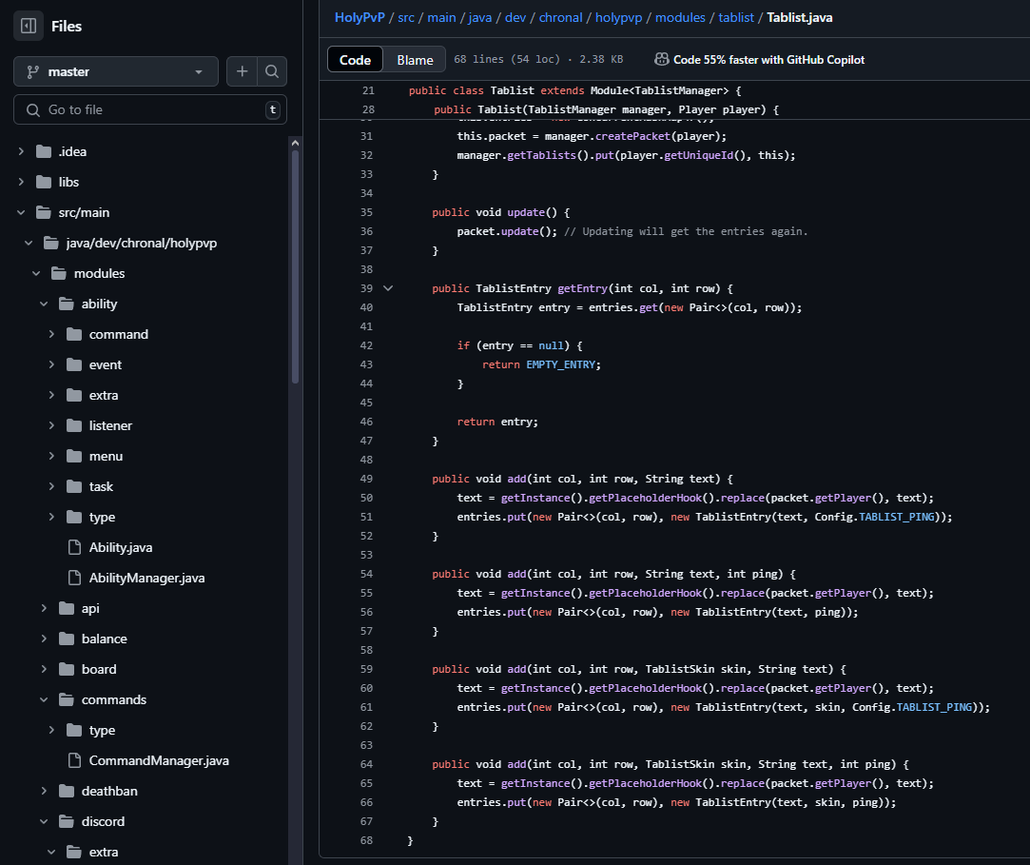This screenshot has width=1030, height=865.
Task: Expand the menu folder chevron
Action: tap(51, 456)
